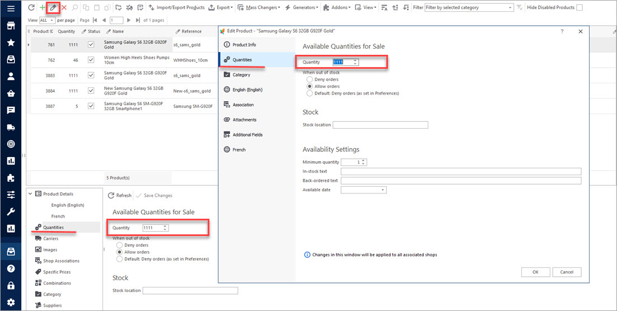
Task: Click Quantity field in Edit Product dialog
Action: pyautogui.click(x=346, y=62)
